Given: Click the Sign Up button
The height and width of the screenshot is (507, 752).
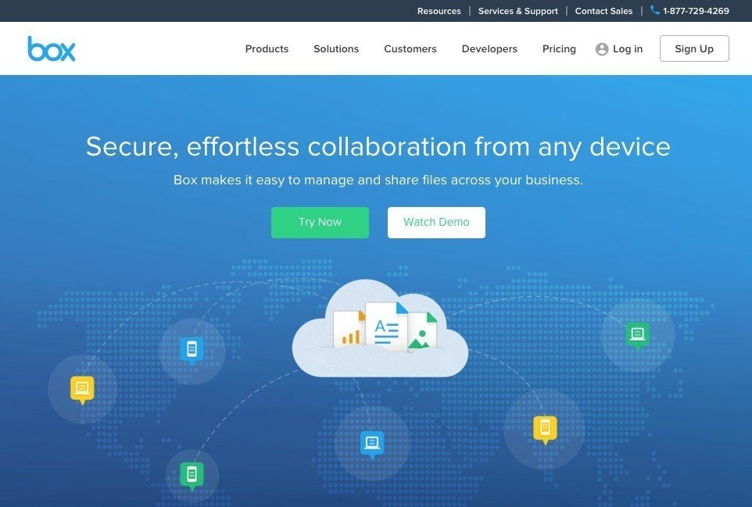Looking at the screenshot, I should tap(694, 48).
